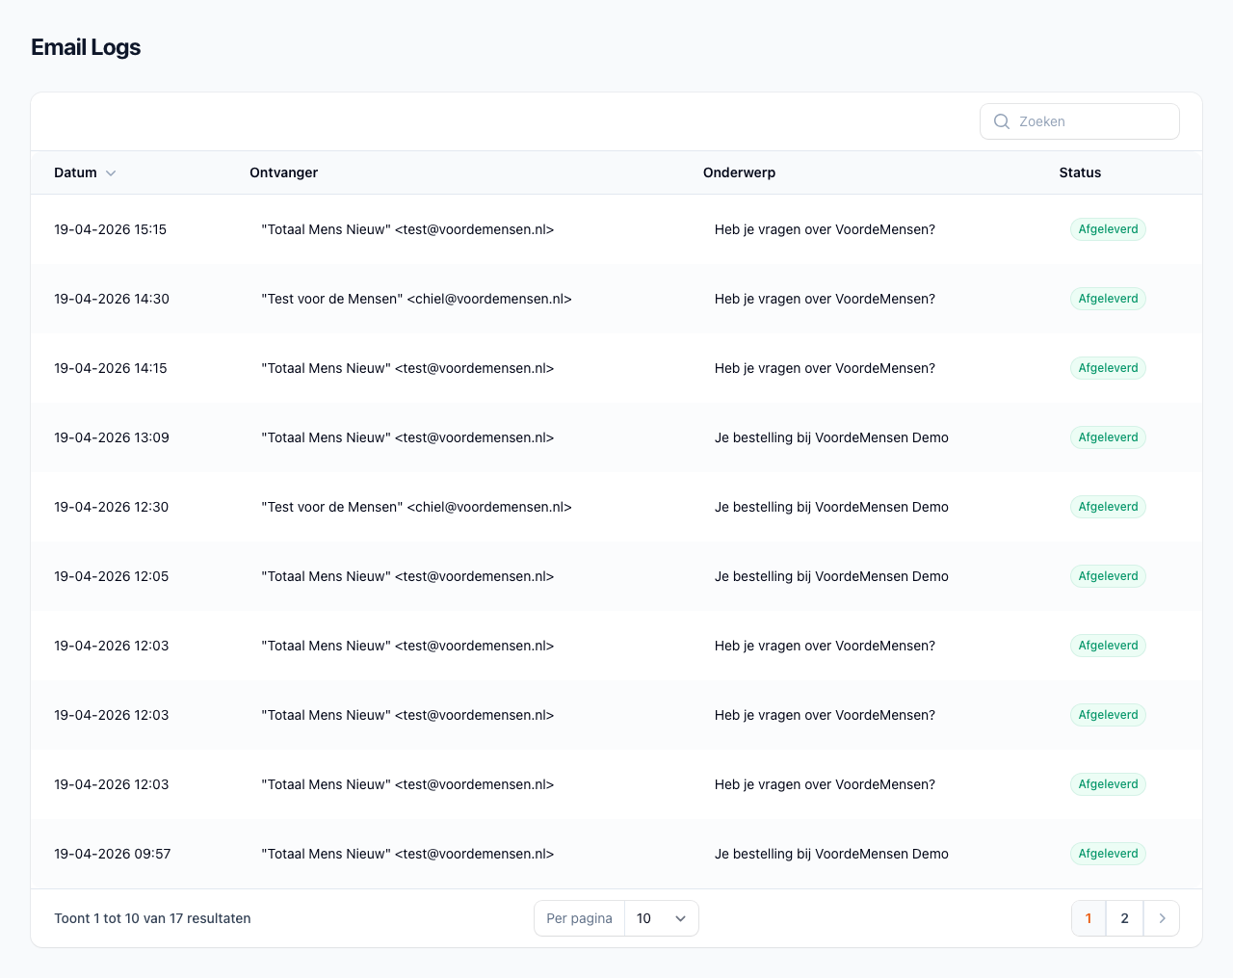Click the Afgeleverd badge on the top row
The height and width of the screenshot is (978, 1233).
tap(1108, 229)
